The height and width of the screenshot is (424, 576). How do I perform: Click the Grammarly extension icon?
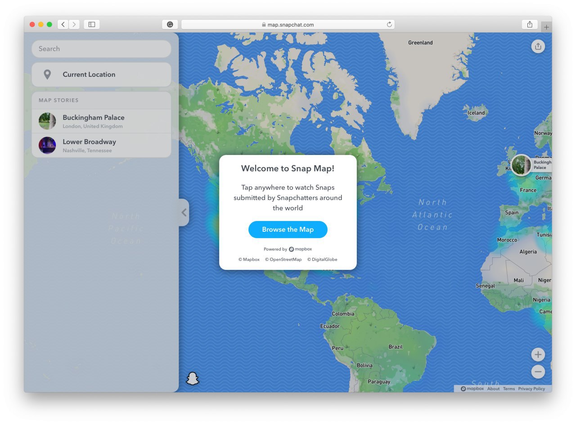coord(170,24)
